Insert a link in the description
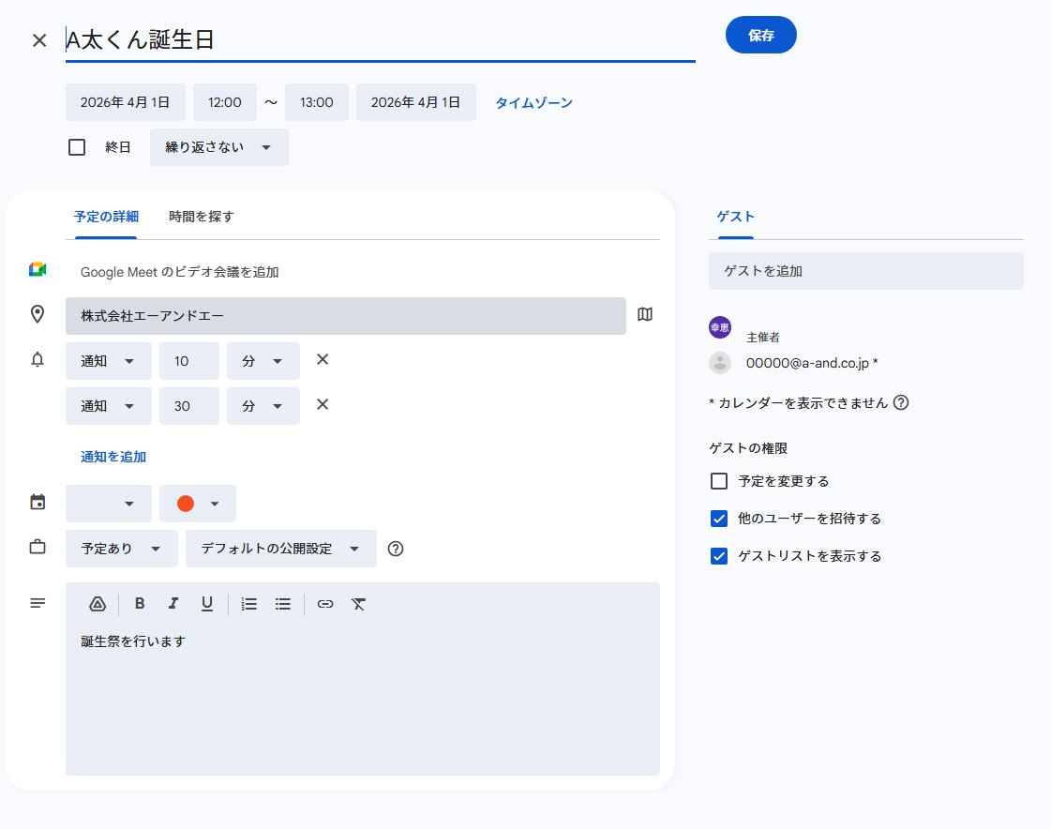Image resolution: width=1051 pixels, height=829 pixels. (324, 603)
